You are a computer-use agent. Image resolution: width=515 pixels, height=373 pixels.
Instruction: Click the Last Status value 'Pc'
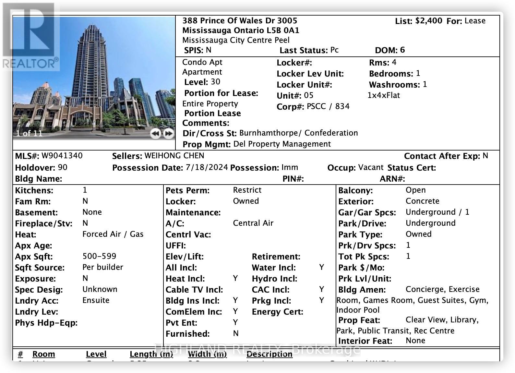[x=334, y=50]
